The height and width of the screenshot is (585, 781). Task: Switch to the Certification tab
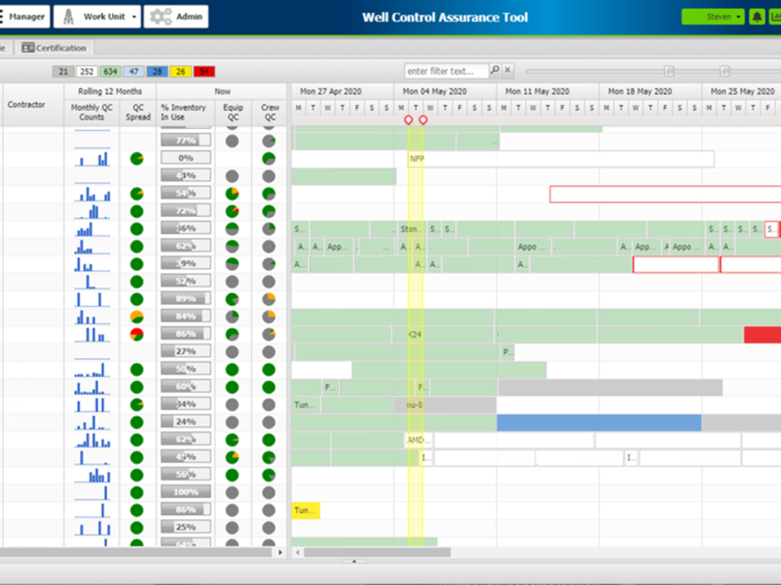54,48
